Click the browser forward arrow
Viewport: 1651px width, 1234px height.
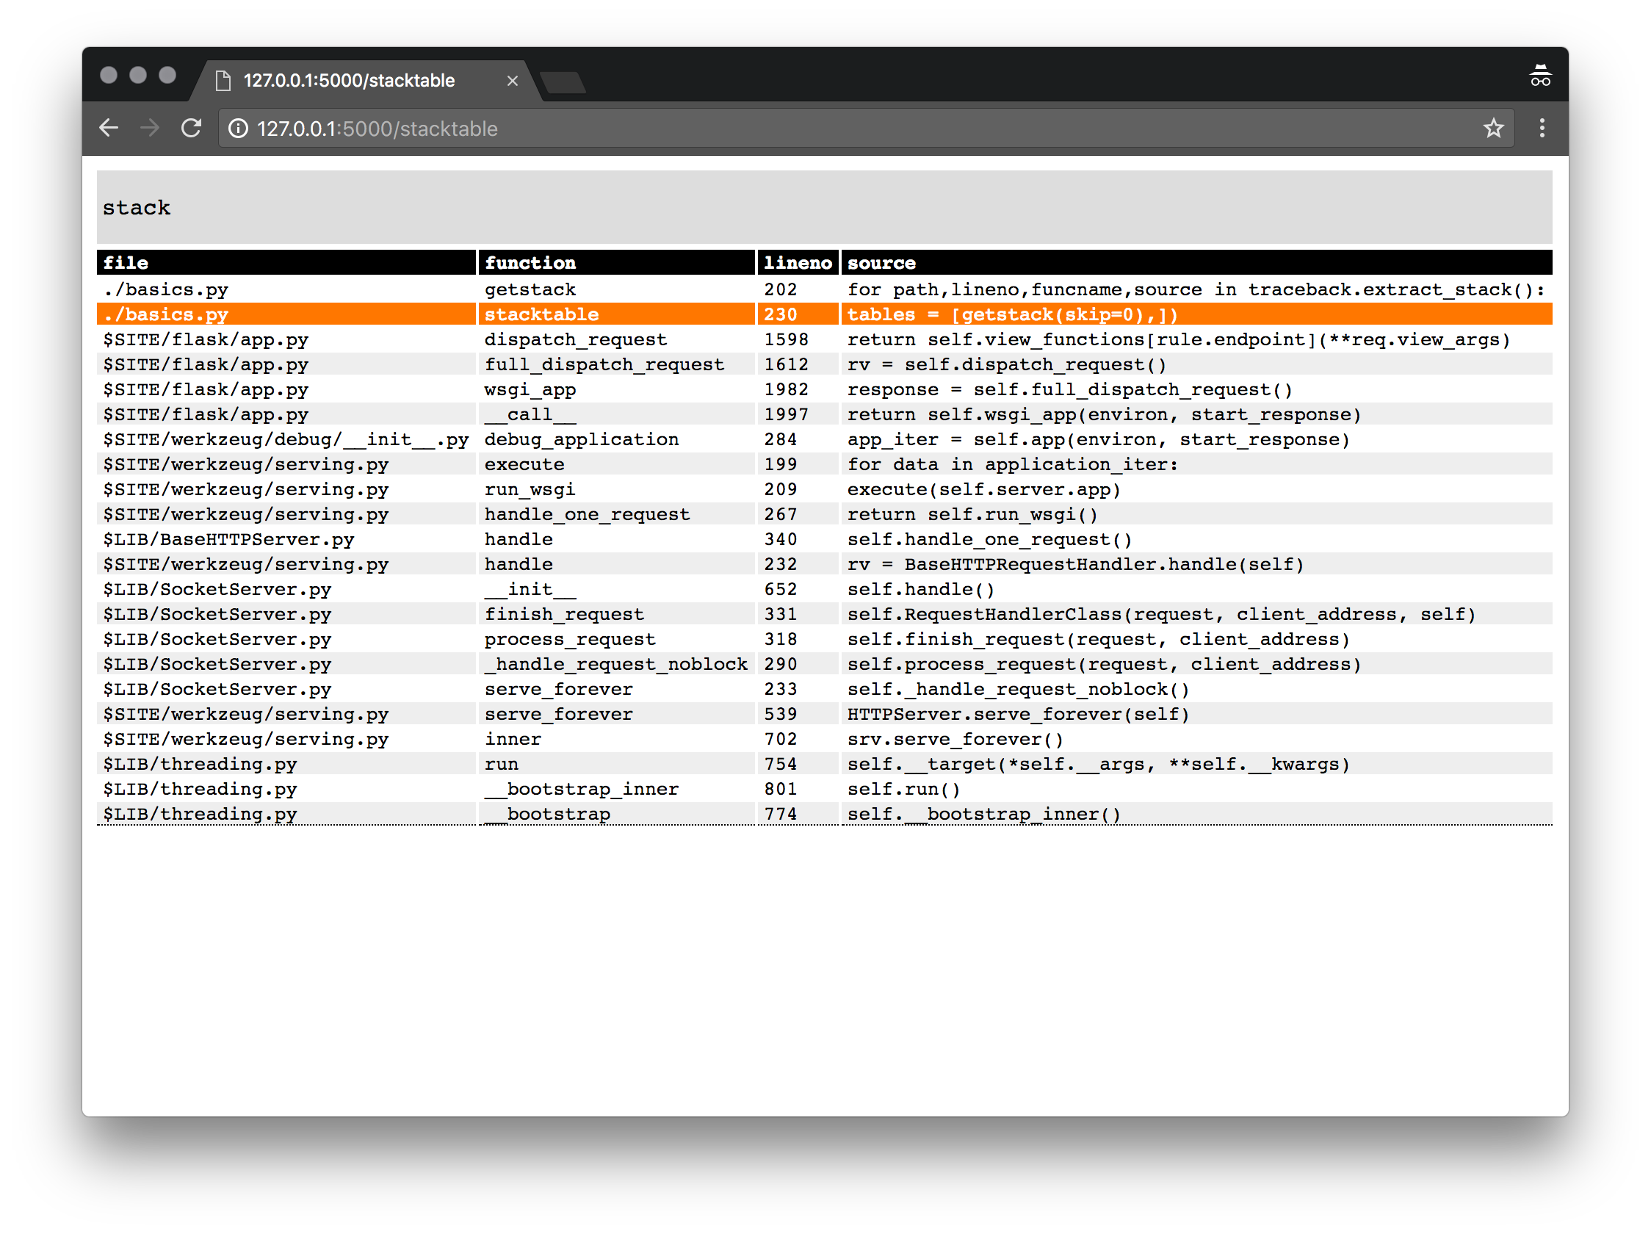[x=149, y=128]
